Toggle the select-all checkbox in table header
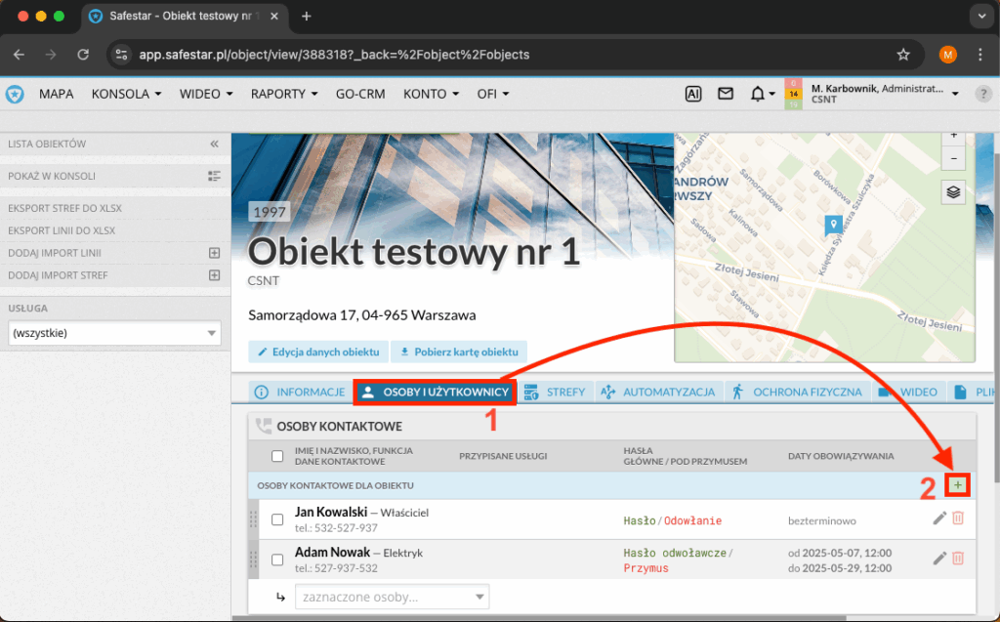 tap(277, 455)
